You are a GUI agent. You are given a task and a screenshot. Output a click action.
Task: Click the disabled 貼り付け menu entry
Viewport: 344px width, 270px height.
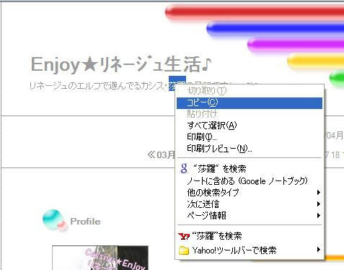tap(250, 114)
